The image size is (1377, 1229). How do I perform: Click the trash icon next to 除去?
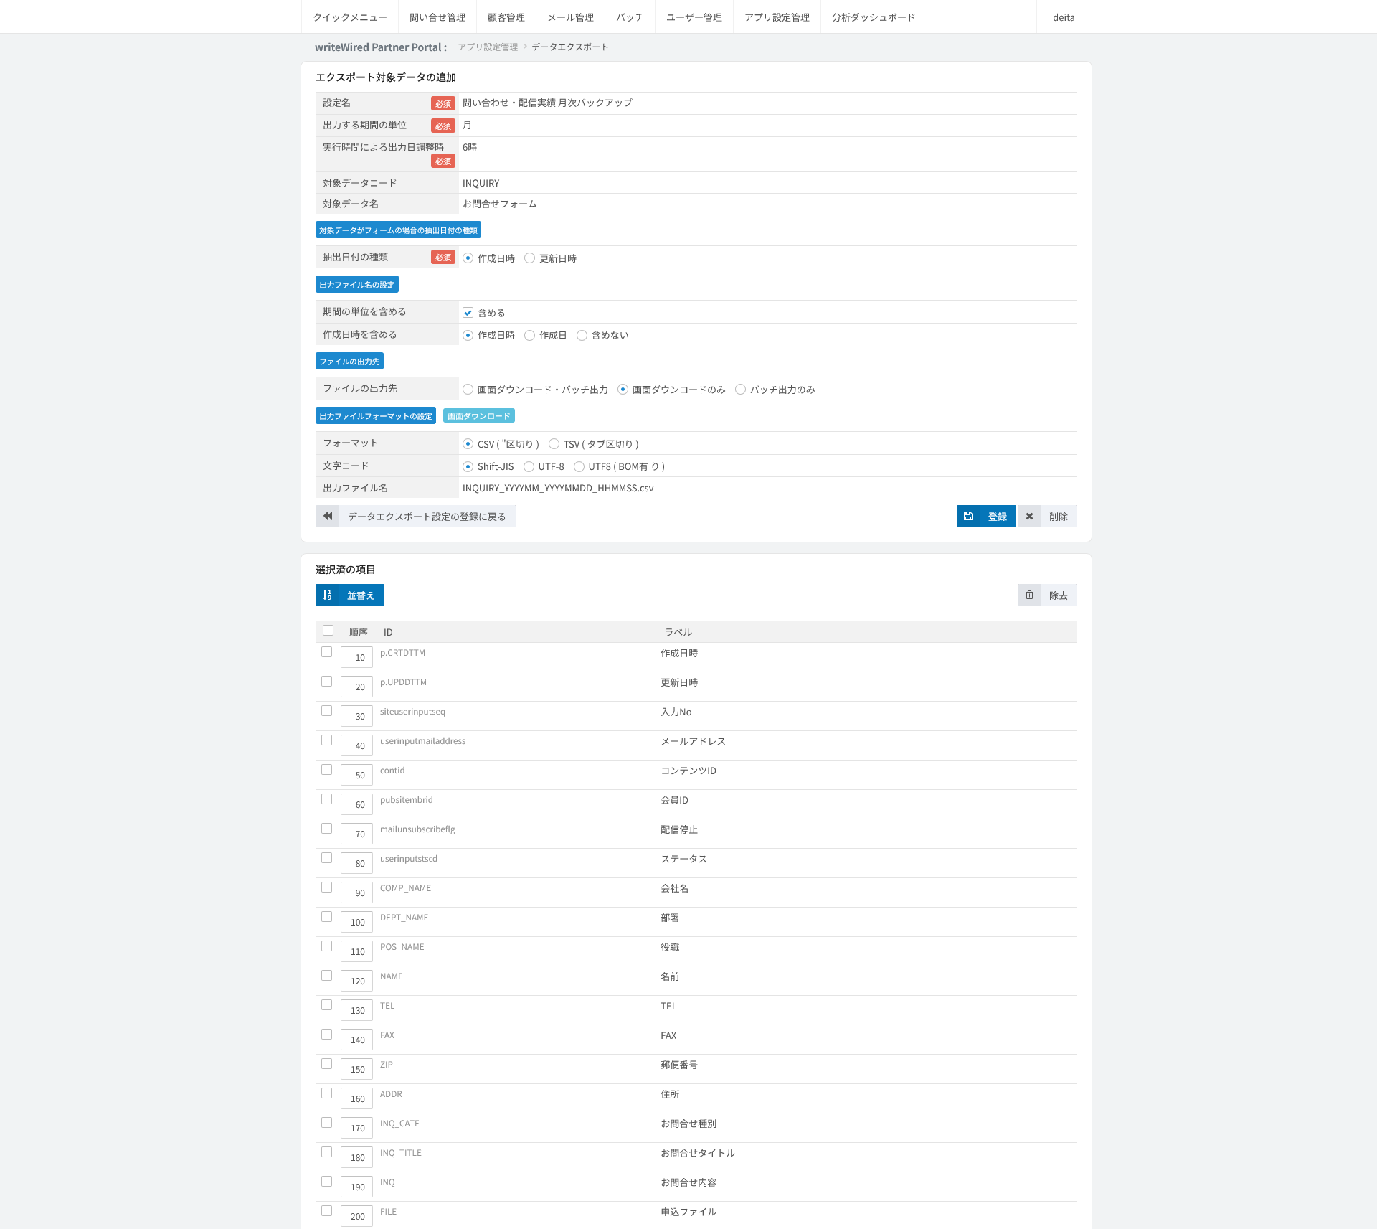(x=1029, y=595)
